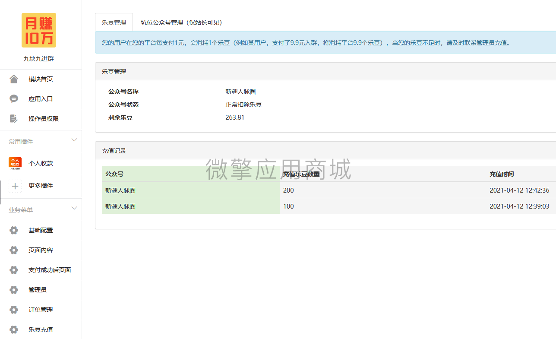Go to 应用入口 menu item
This screenshot has width=556, height=339.
point(41,99)
